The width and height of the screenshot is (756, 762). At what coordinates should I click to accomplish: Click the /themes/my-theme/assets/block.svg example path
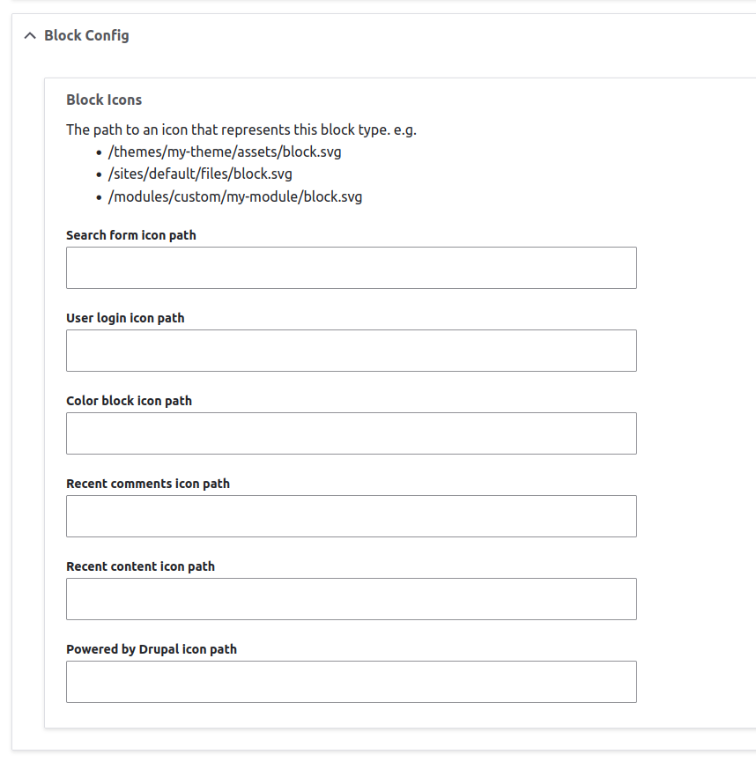(225, 152)
